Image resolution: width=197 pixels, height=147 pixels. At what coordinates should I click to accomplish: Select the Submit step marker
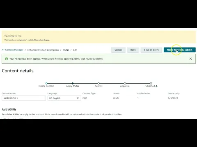point(98,83)
